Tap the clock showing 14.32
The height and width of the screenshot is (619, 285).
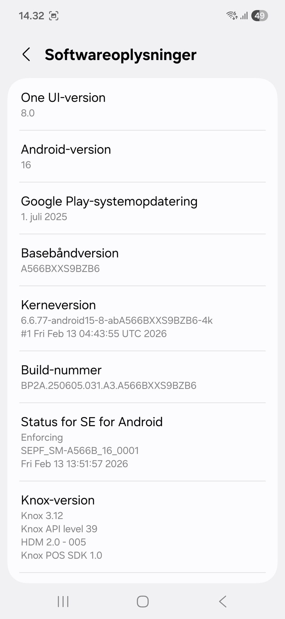click(x=31, y=16)
